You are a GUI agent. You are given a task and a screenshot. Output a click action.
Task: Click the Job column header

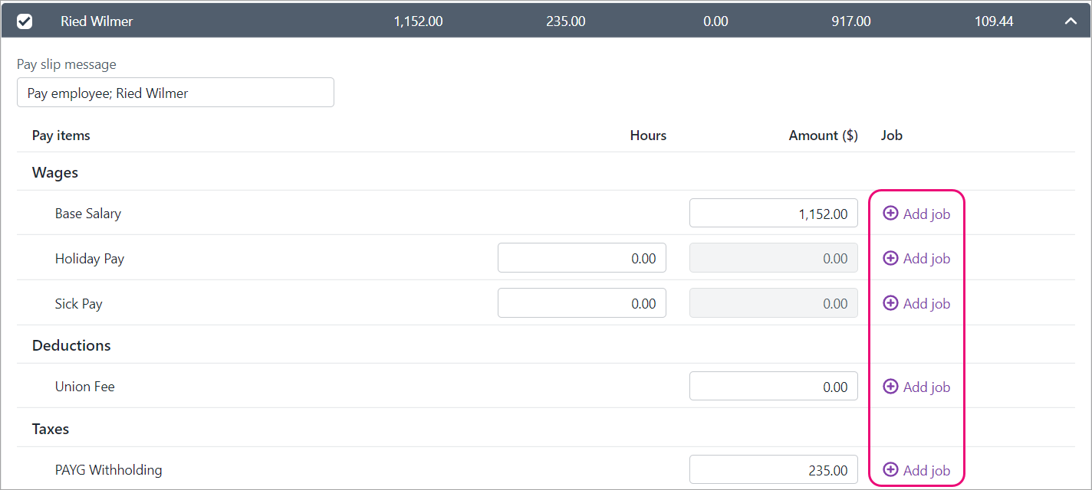click(x=892, y=136)
